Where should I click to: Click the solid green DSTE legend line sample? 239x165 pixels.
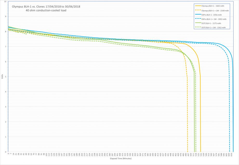pos(197,23)
